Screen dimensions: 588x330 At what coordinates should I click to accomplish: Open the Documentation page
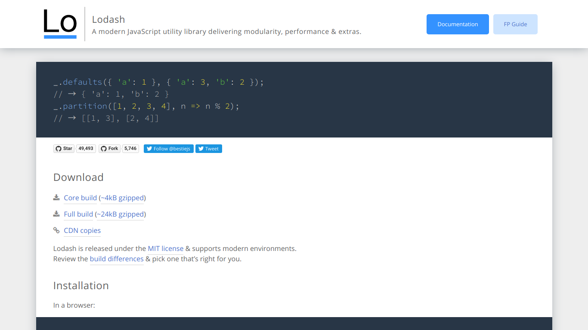pyautogui.click(x=458, y=24)
